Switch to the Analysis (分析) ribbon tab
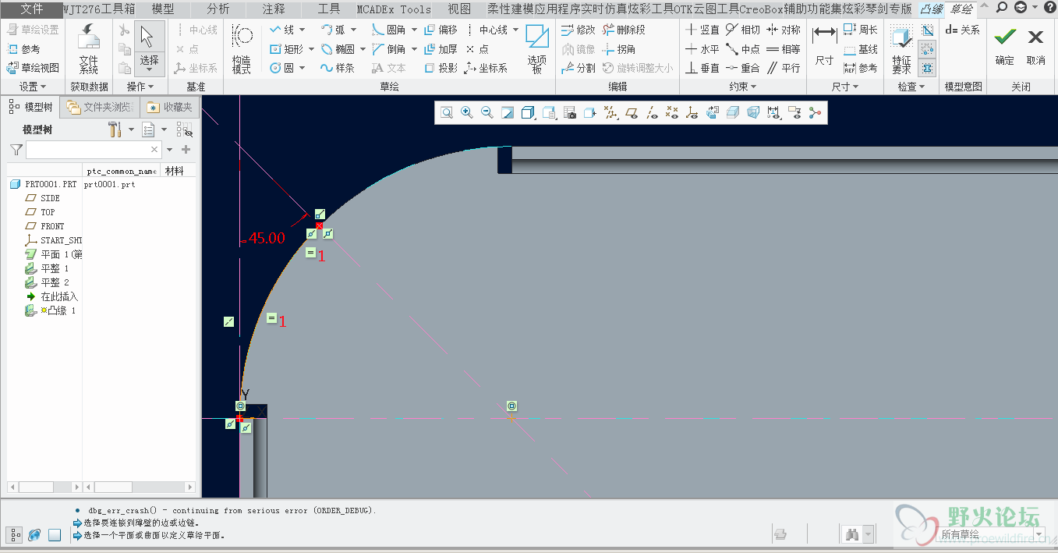This screenshot has width=1058, height=553. click(218, 9)
